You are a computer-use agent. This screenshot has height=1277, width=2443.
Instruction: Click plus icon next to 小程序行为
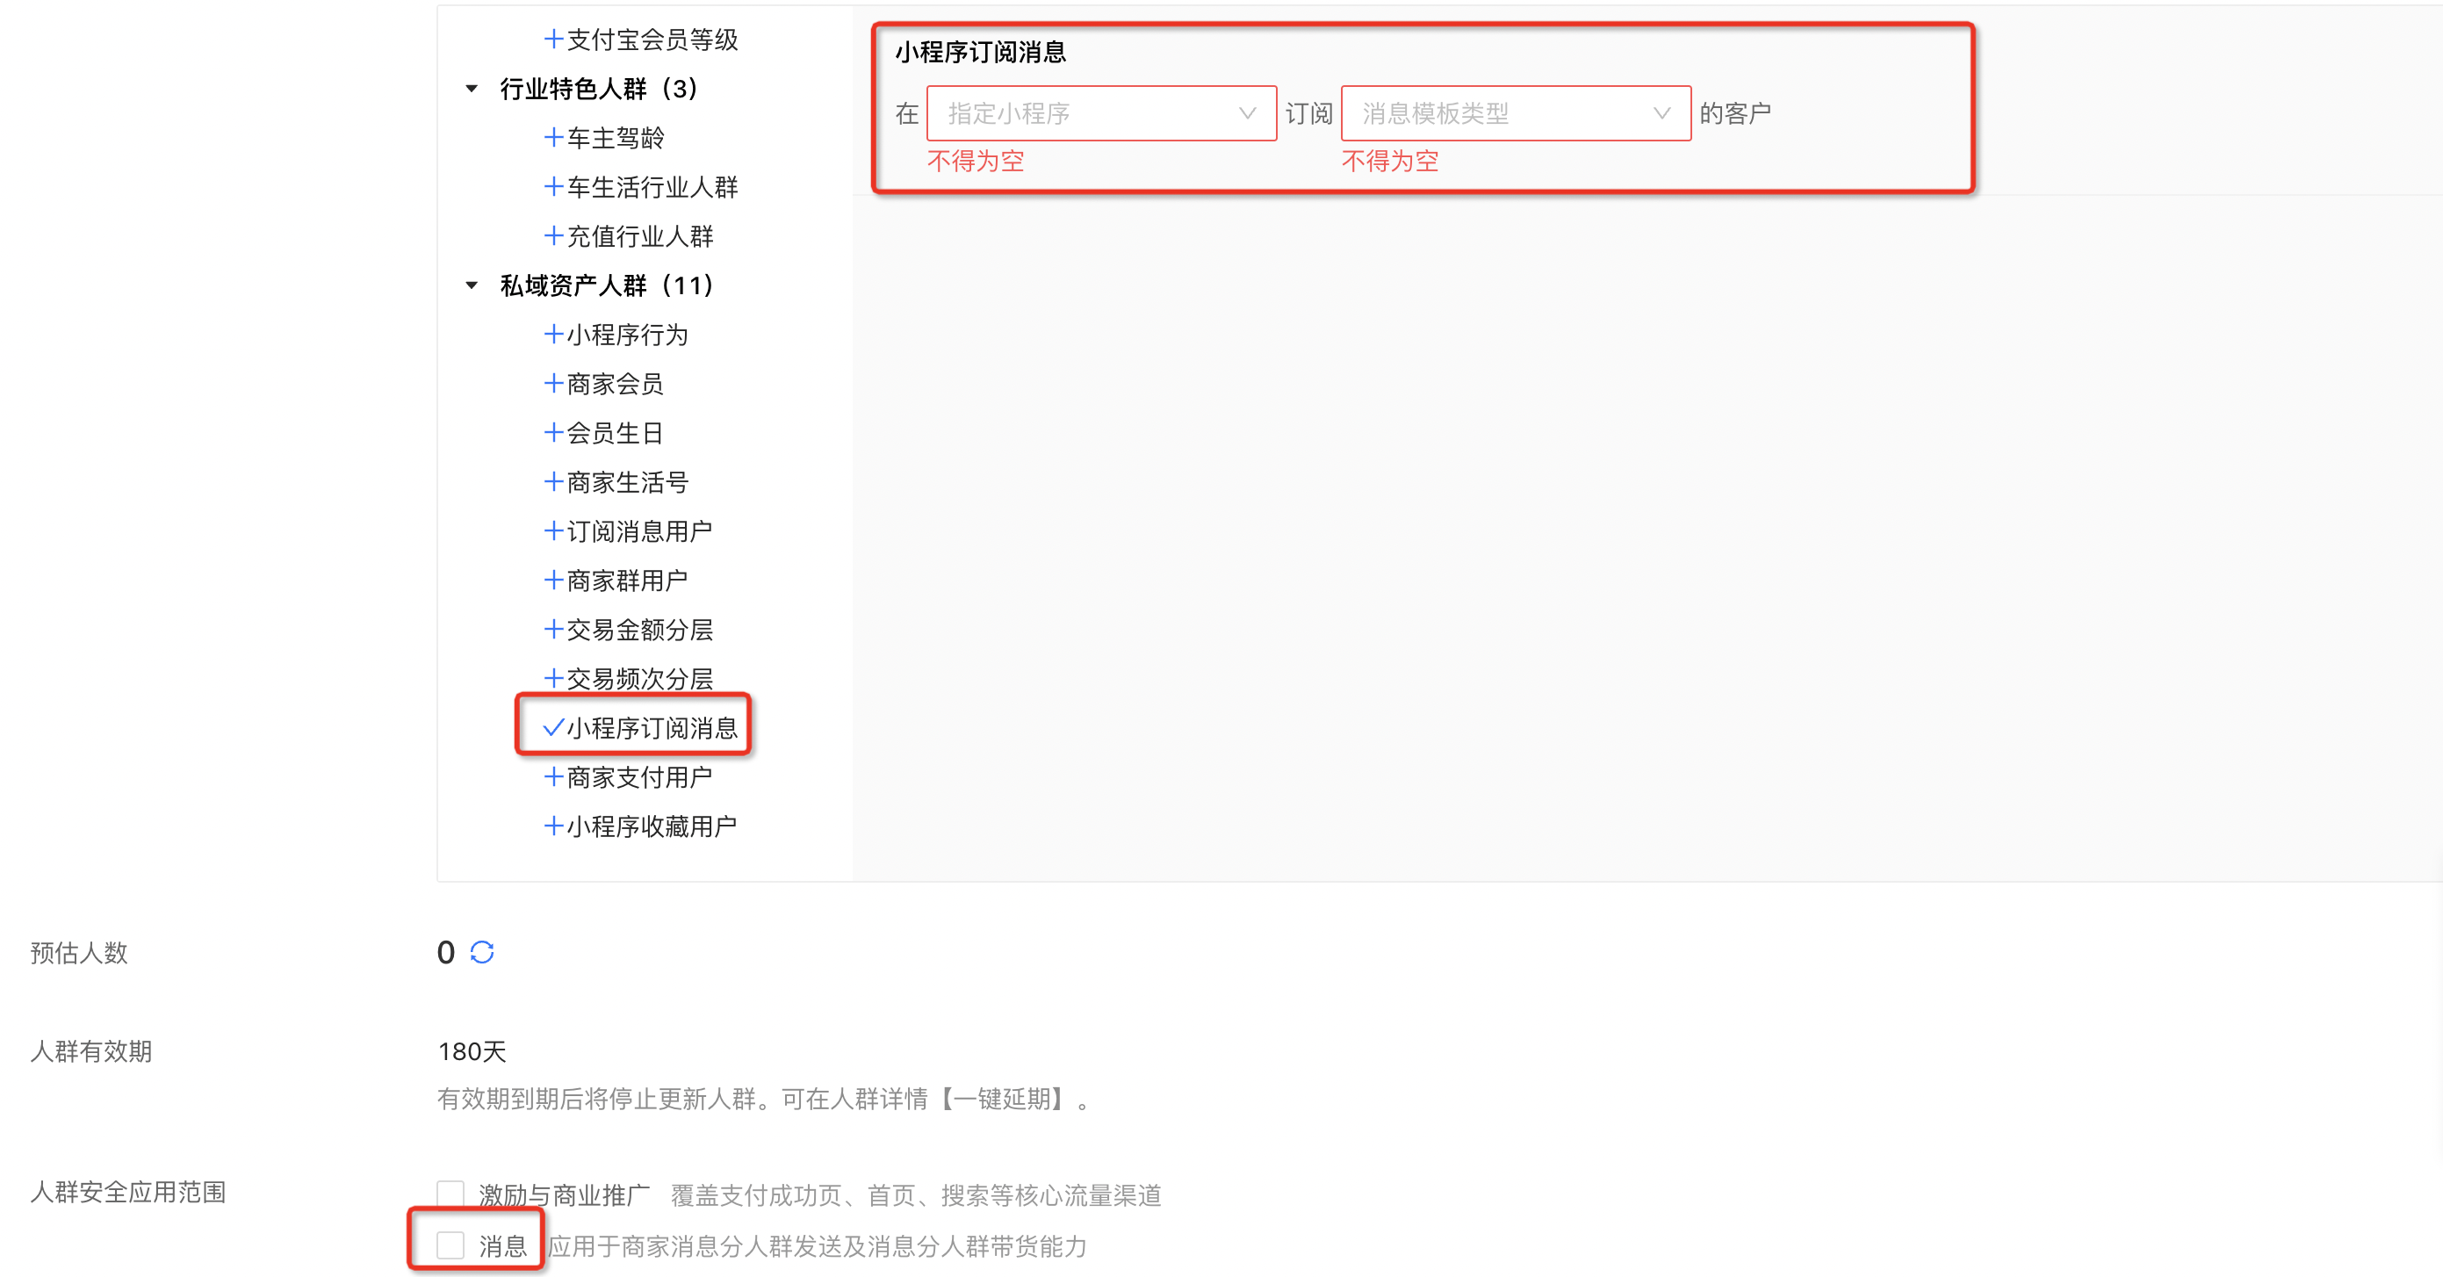pyautogui.click(x=554, y=334)
